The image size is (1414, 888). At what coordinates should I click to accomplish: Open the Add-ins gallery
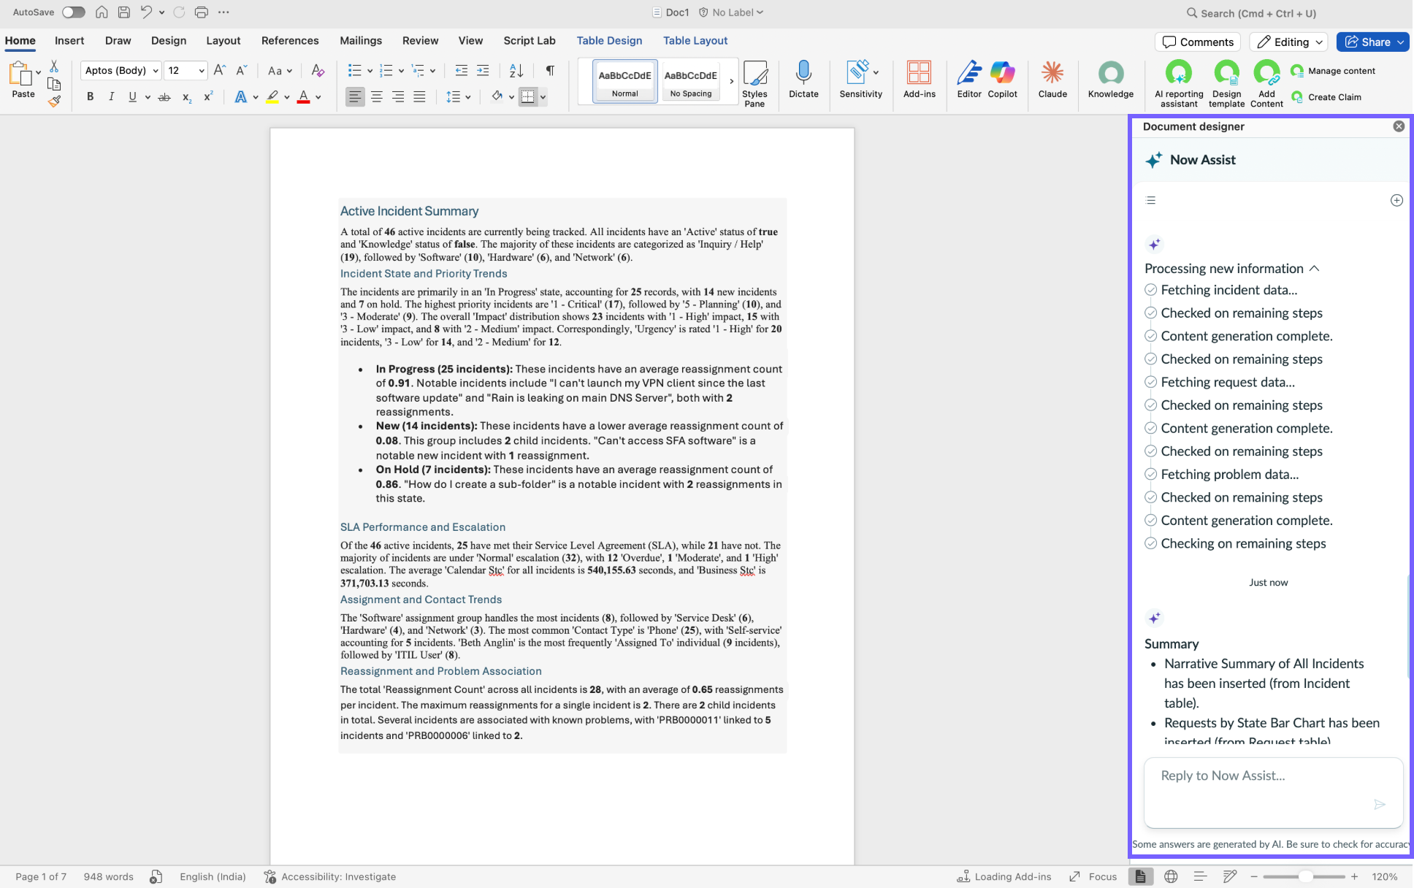point(919,80)
